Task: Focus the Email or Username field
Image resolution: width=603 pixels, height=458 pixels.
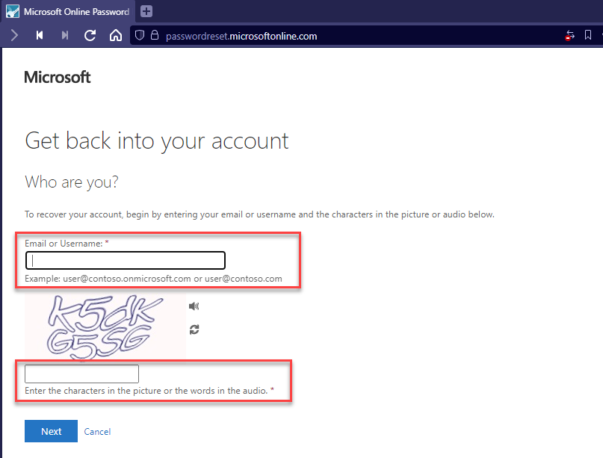Action: (x=126, y=260)
